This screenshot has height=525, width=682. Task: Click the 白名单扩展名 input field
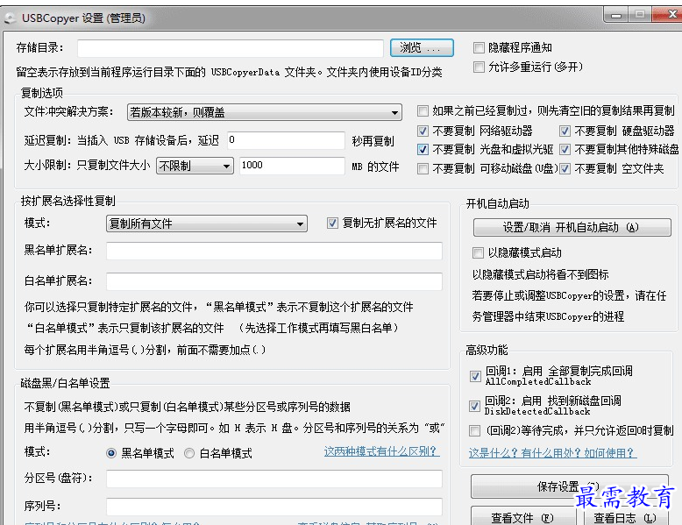[274, 281]
